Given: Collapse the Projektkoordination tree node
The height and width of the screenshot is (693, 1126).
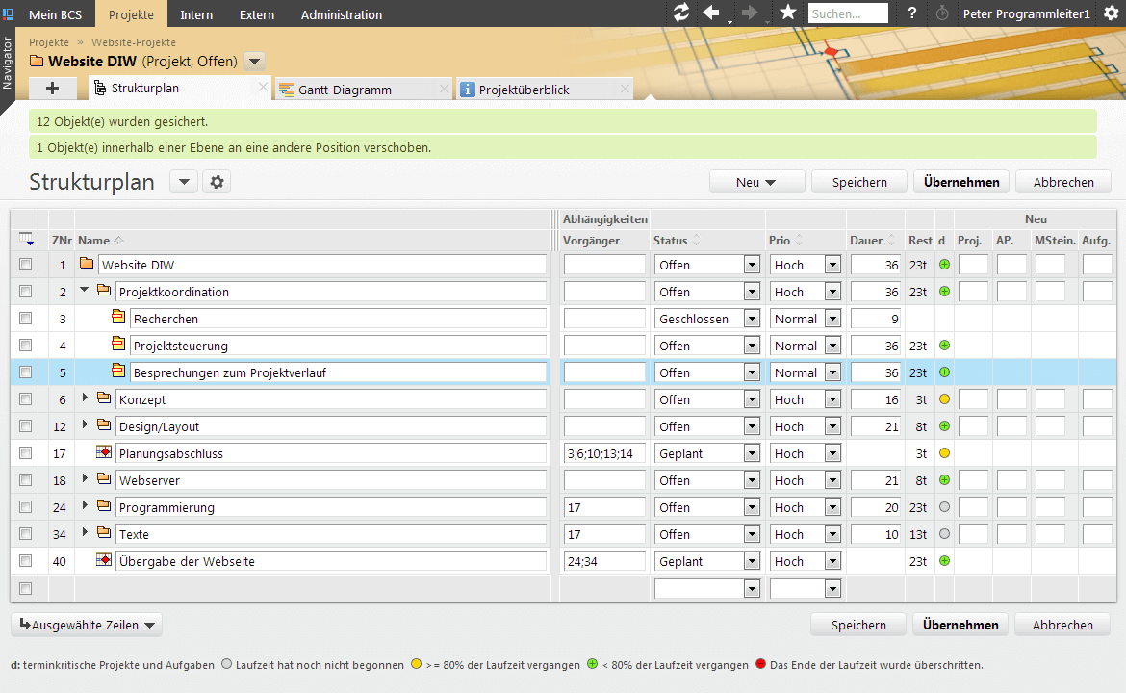Looking at the screenshot, I should [x=85, y=290].
